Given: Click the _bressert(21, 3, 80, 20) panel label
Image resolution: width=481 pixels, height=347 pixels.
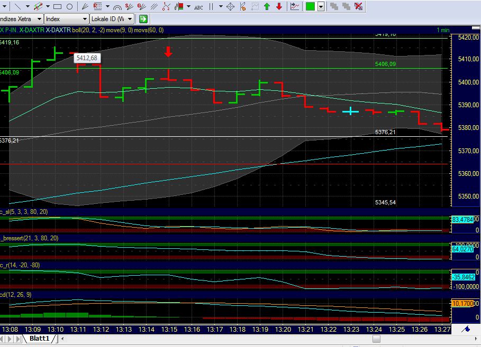Looking at the screenshot, I should point(29,238).
